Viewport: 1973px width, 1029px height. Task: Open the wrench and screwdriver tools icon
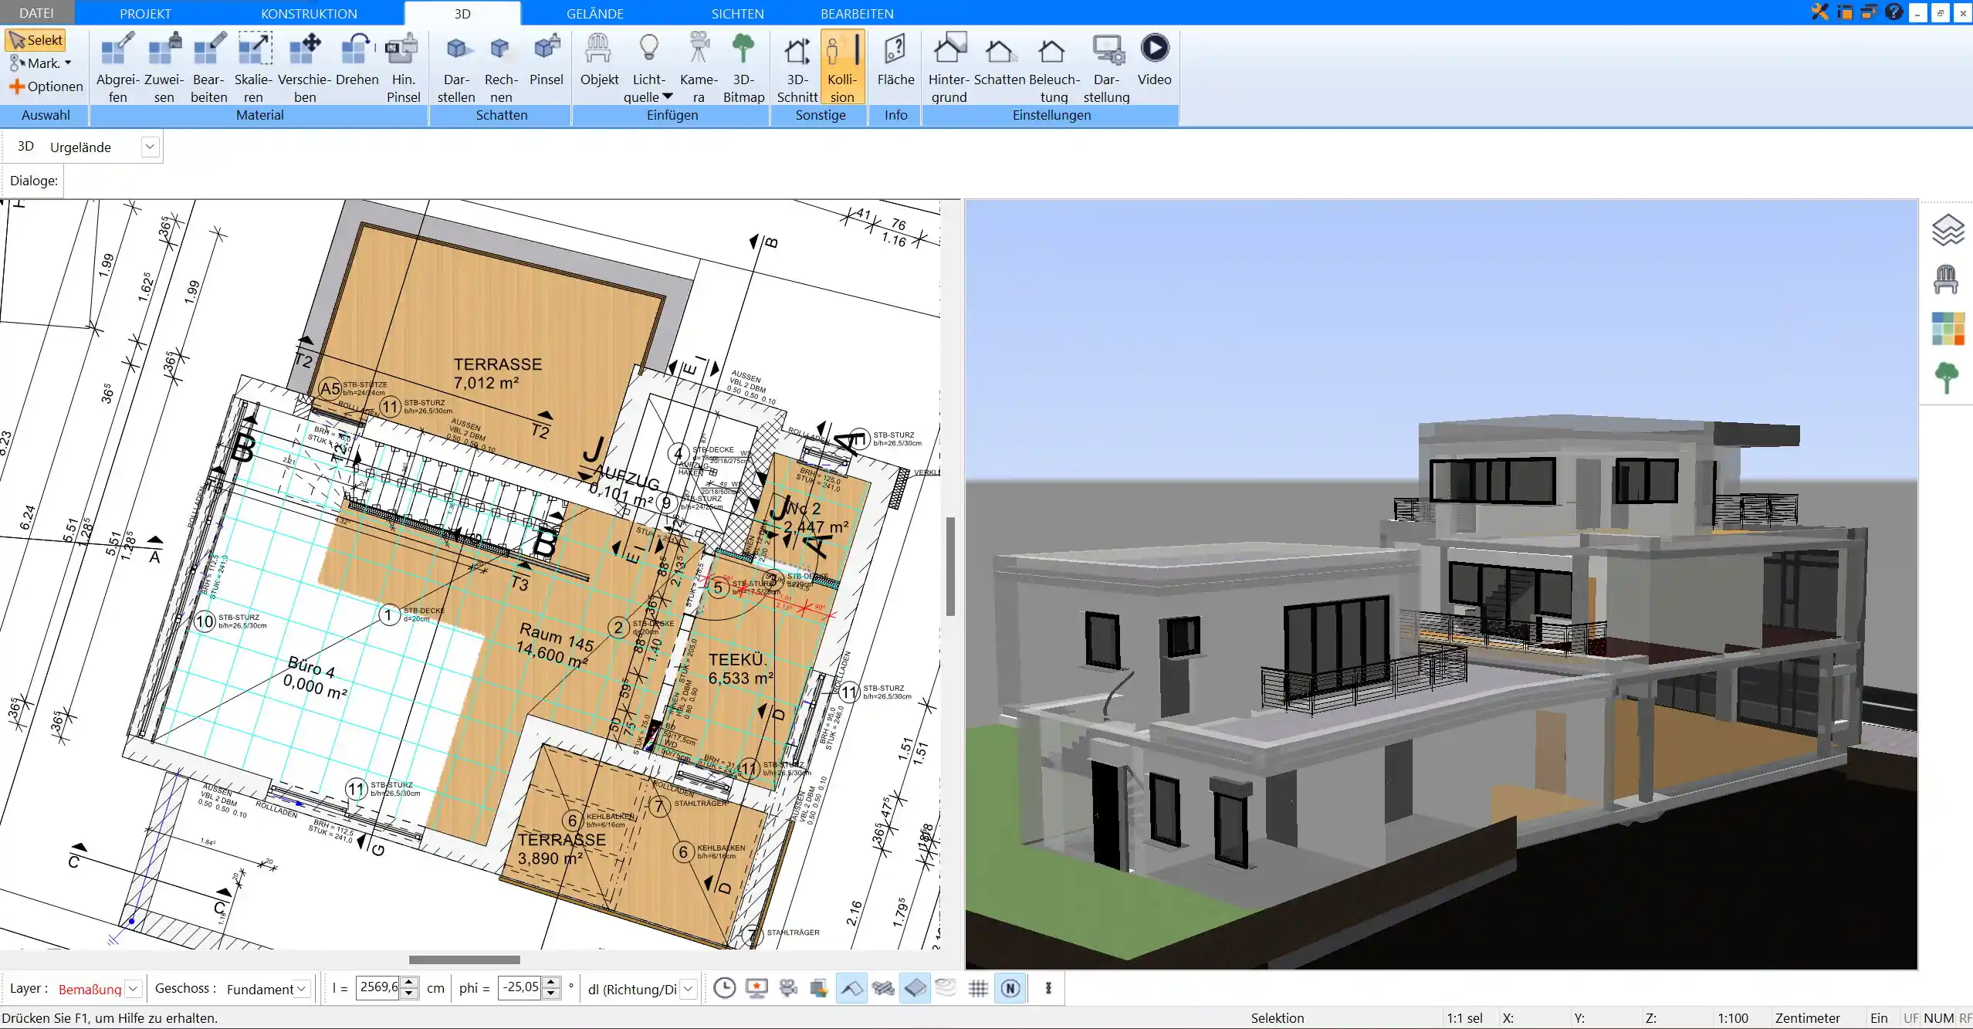click(1820, 12)
